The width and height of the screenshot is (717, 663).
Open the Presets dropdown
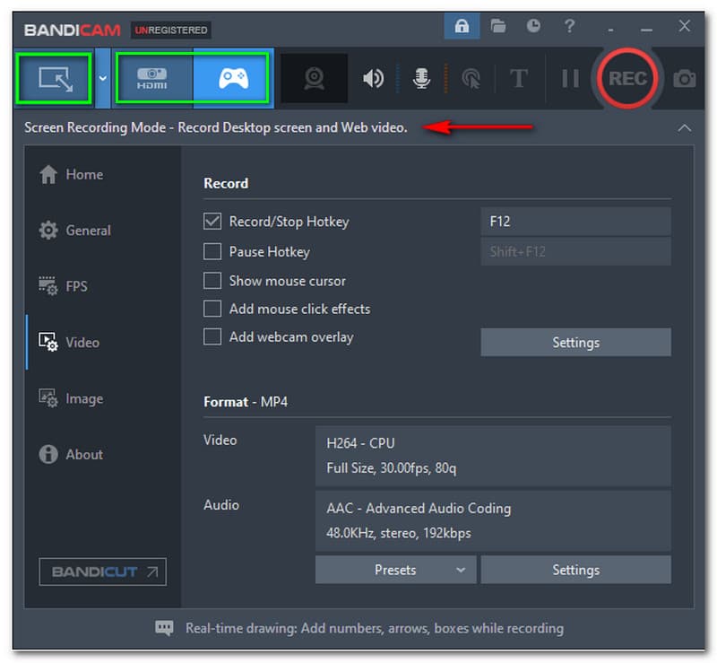click(395, 570)
